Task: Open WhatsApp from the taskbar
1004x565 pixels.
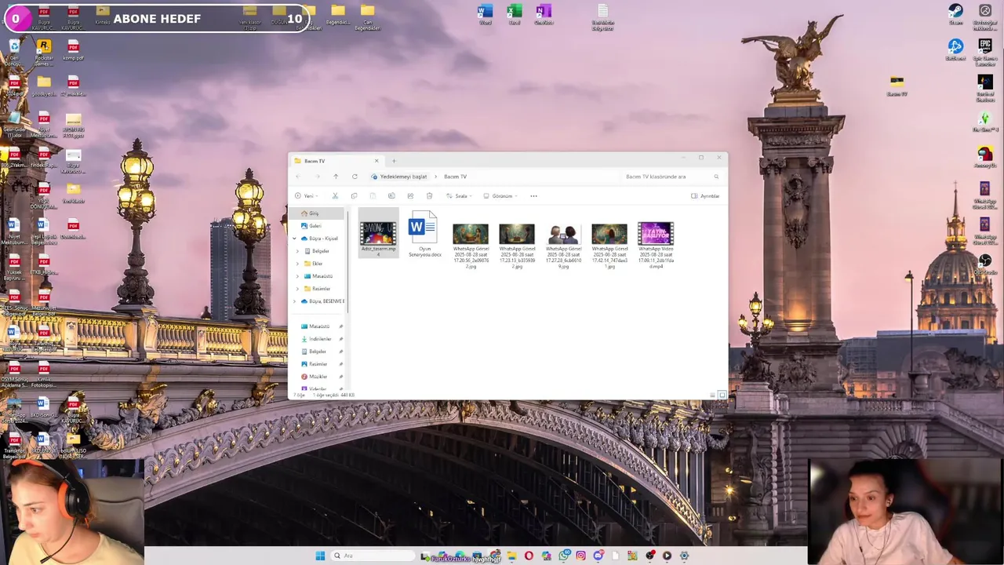Action: 563,556
